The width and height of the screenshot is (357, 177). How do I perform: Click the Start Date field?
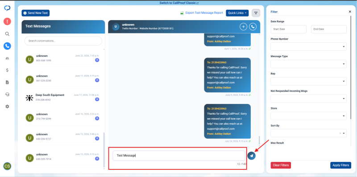288,29
